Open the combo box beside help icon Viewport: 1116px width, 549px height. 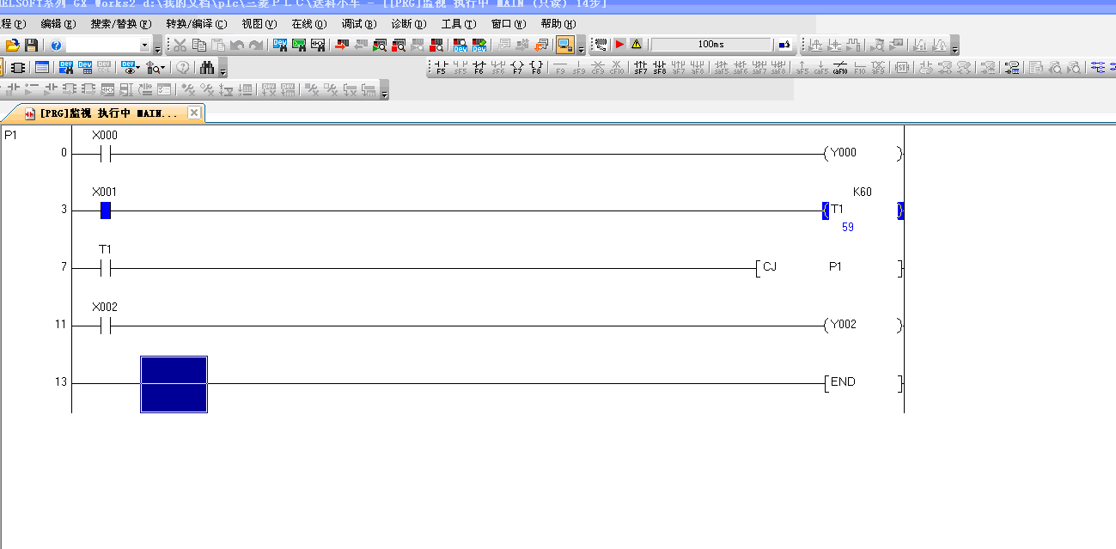pos(144,45)
